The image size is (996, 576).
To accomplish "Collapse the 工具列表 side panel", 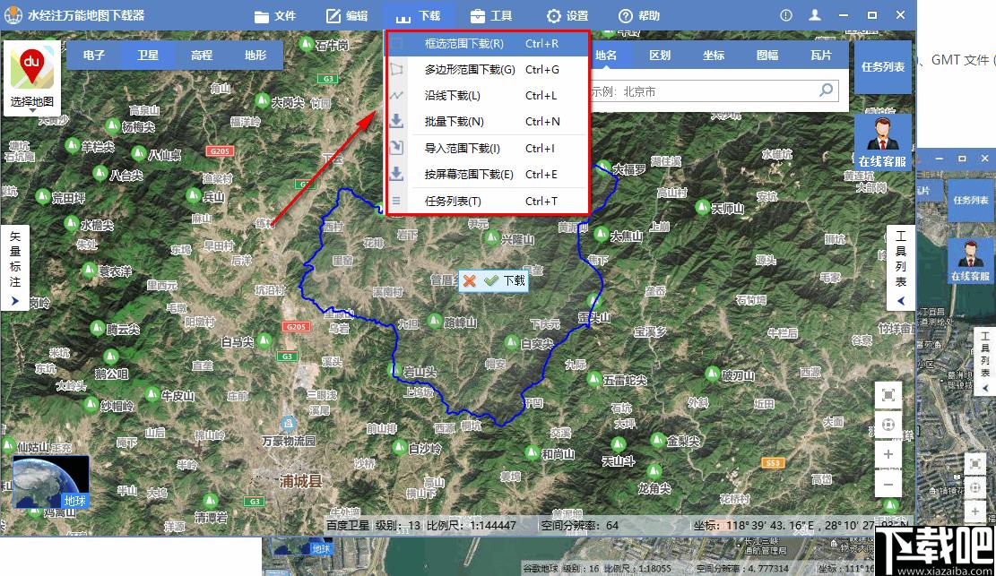I will coord(900,267).
